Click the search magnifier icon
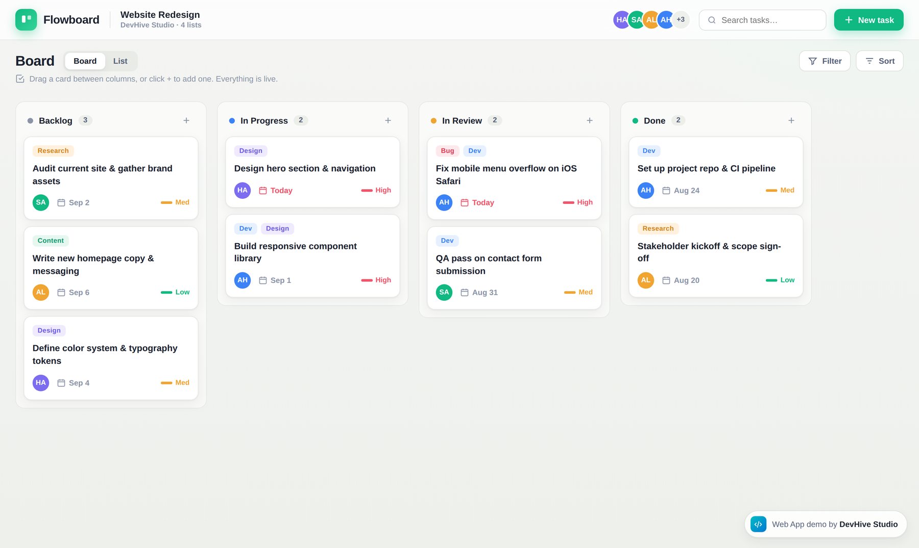Viewport: 919px width, 548px height. 712,20
